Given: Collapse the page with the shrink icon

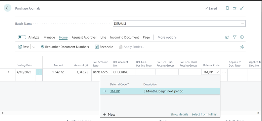Looking at the screenshot, I should coord(242,8).
